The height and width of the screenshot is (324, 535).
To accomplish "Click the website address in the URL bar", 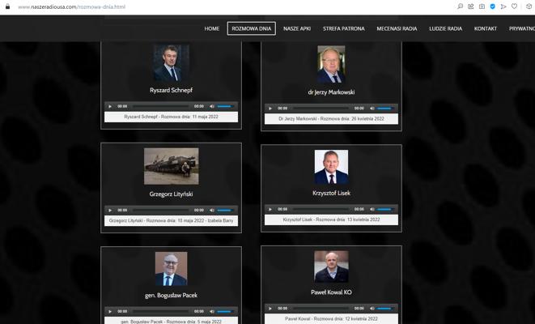I will tap(72, 6).
